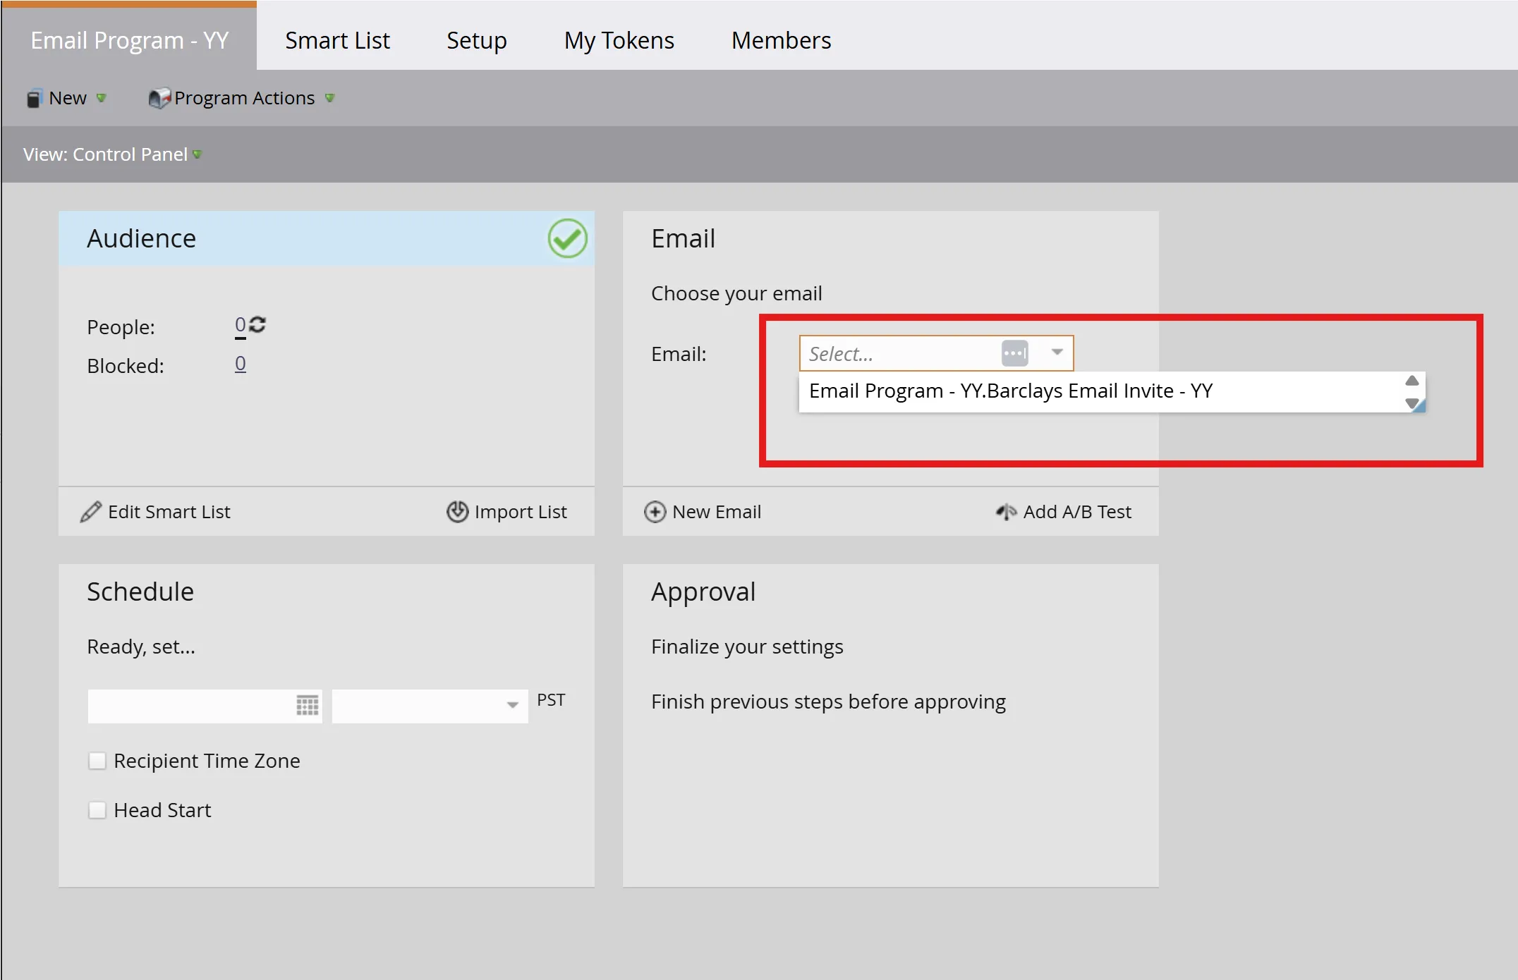
Task: Click the down arrow in email dropdown list
Action: click(1411, 403)
